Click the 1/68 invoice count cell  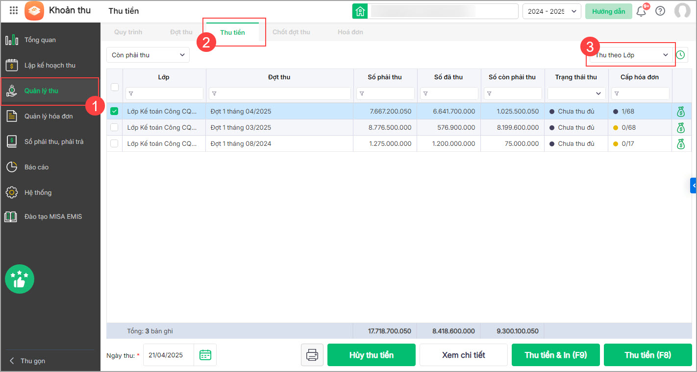point(640,111)
